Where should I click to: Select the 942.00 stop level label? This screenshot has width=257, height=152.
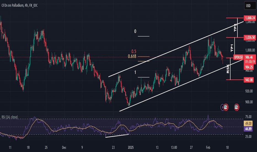point(249,80)
